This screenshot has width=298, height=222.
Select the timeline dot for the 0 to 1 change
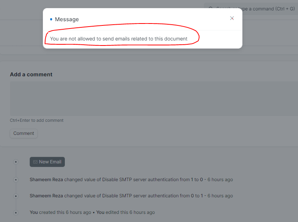[x=16, y=196]
